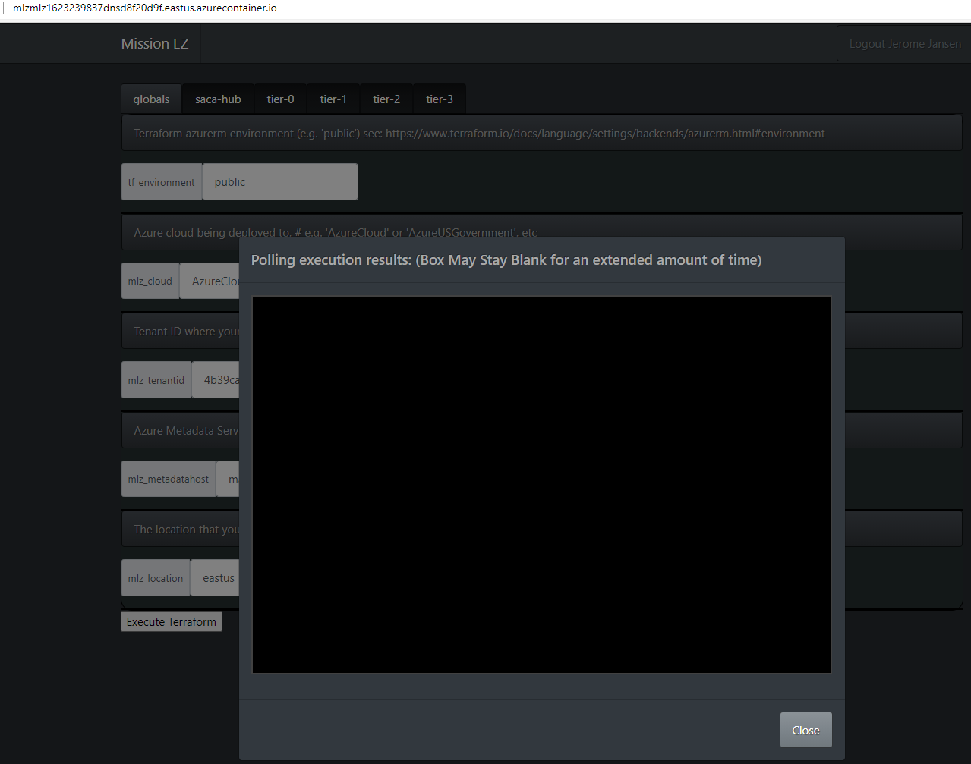The height and width of the screenshot is (764, 971).
Task: Click the mlz_location field showing eastus
Action: [216, 577]
